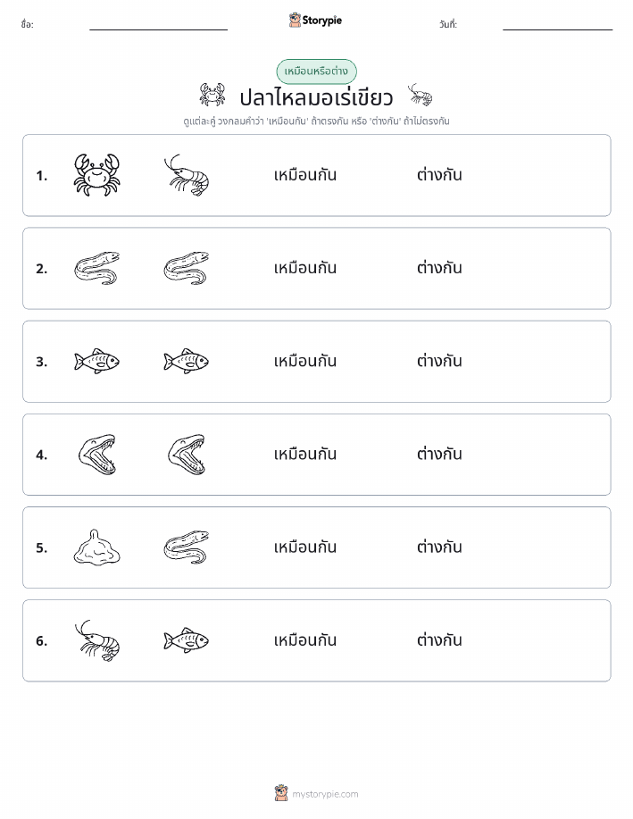Click the second fish picture in row 3
This screenshot has width=633, height=819.
coord(187,361)
